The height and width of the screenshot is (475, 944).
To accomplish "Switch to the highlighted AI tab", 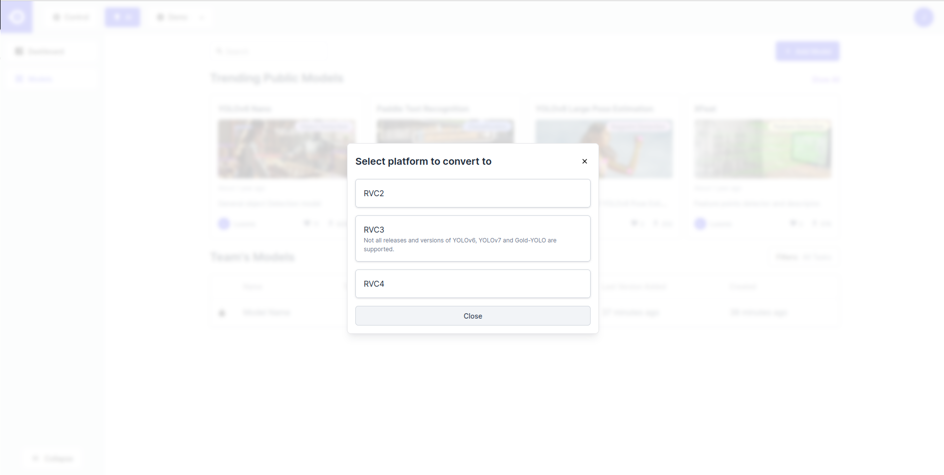I will [123, 17].
